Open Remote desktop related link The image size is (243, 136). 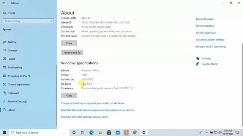(x=205, y=26)
